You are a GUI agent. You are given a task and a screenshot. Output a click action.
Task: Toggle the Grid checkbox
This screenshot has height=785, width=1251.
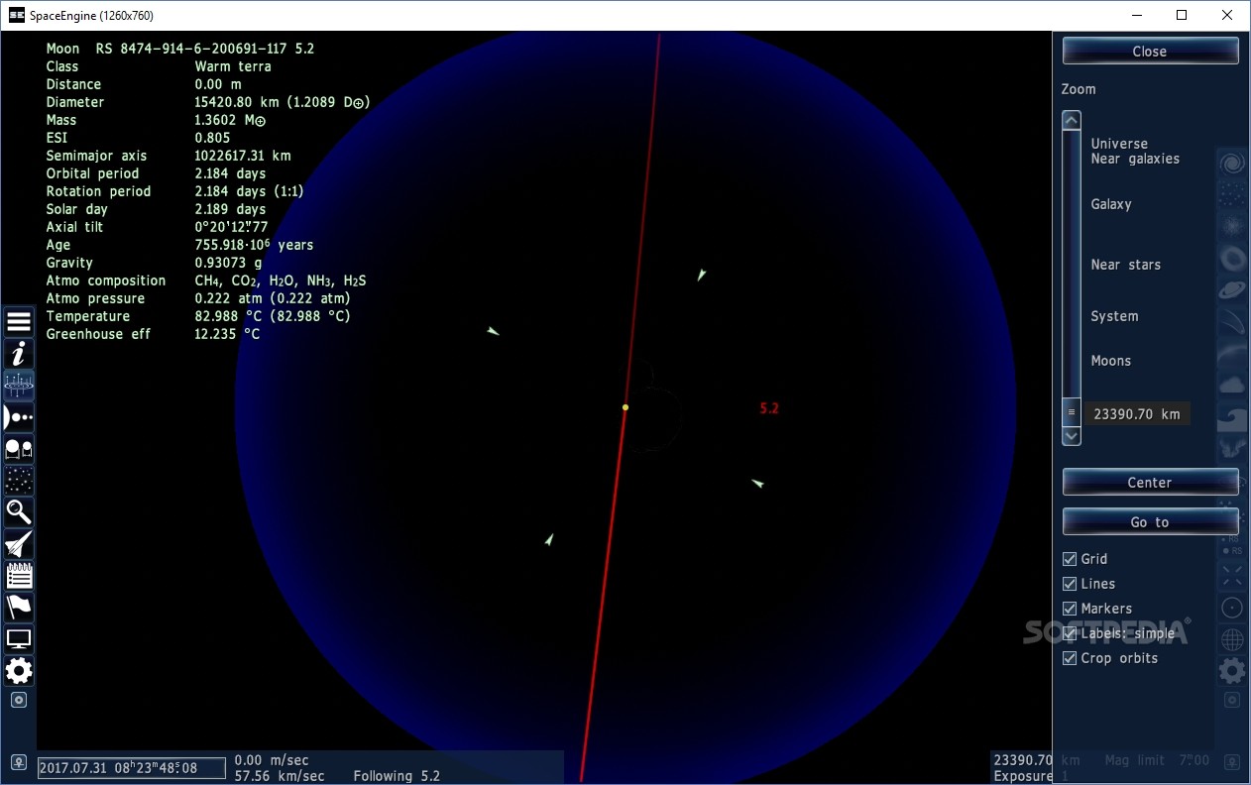coord(1070,559)
